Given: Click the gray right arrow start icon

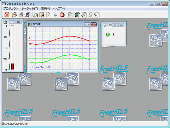Looking at the screenshot, I should 56,15.
